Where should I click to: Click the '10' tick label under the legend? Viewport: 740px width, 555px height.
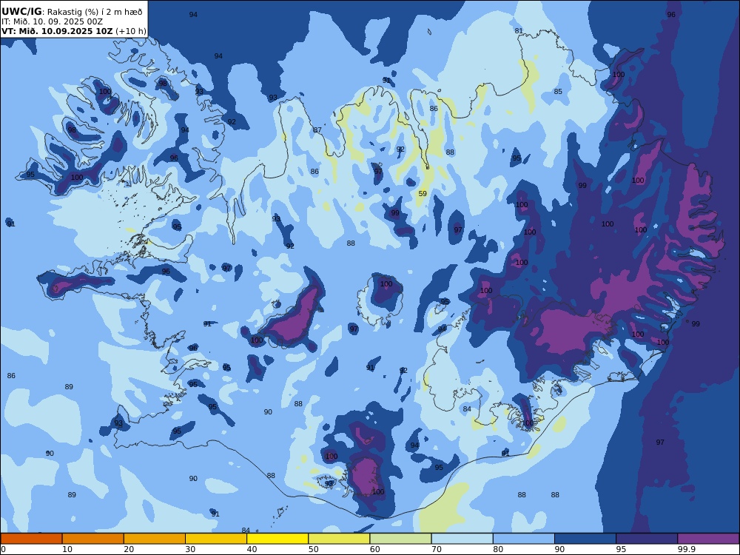(x=67, y=549)
